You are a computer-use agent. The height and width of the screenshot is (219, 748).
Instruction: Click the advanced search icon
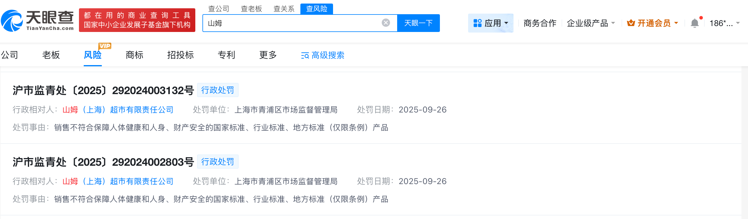coord(305,55)
